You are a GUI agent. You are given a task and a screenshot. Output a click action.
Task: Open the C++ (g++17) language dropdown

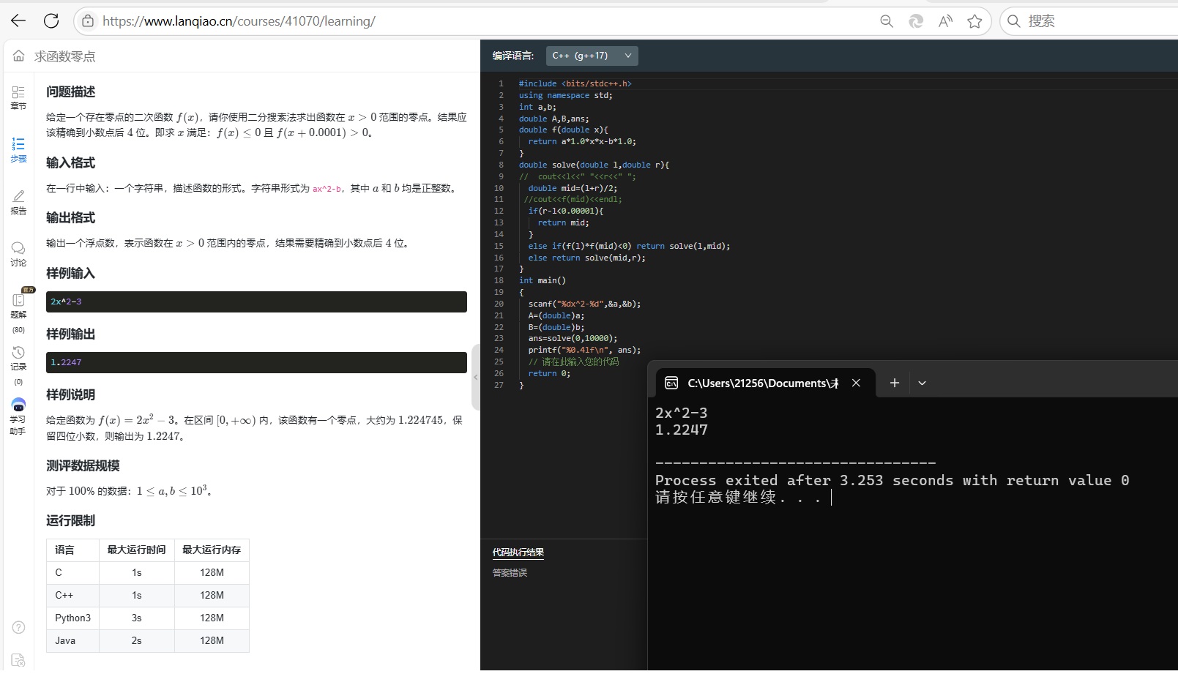(x=592, y=56)
